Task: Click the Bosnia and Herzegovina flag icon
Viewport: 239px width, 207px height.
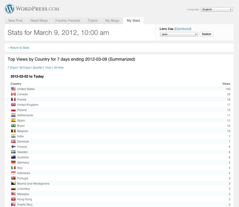Action: [13, 183]
